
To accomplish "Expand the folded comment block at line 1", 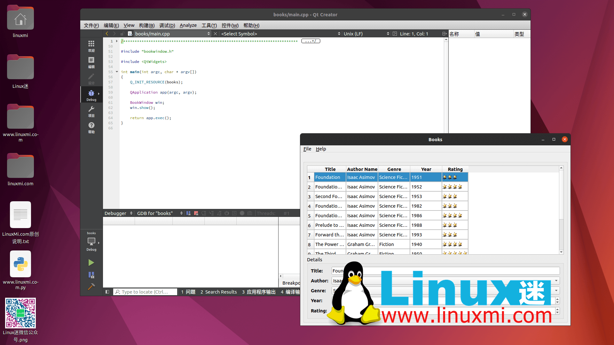I will (x=117, y=41).
